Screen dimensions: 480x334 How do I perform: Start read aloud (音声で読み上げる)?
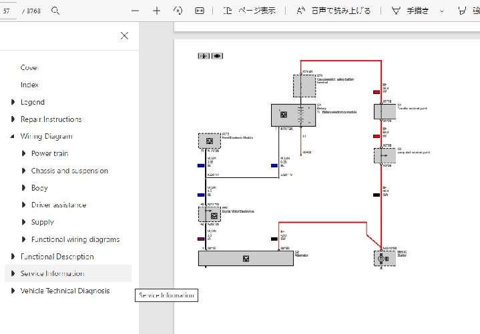pos(334,11)
